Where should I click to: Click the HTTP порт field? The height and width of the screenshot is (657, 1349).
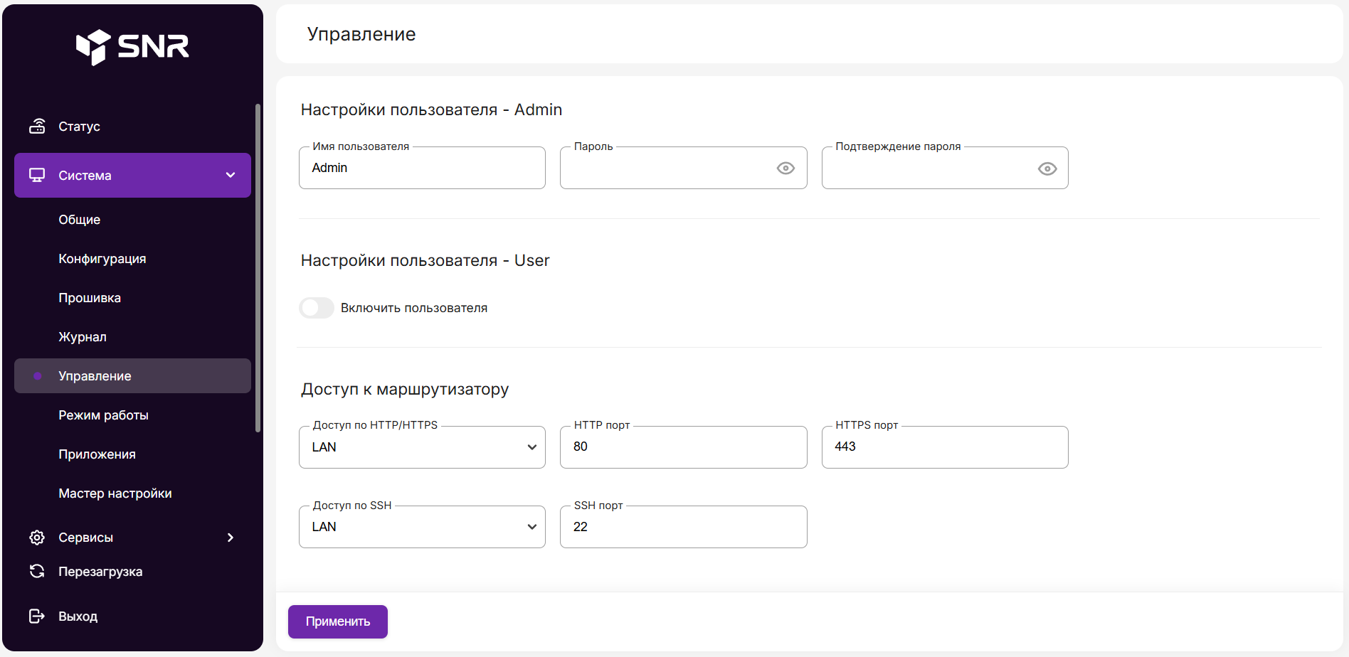pos(684,447)
